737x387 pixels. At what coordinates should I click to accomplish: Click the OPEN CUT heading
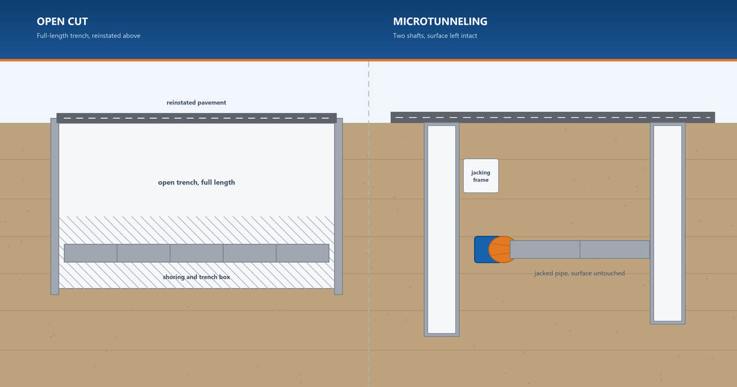[62, 21]
